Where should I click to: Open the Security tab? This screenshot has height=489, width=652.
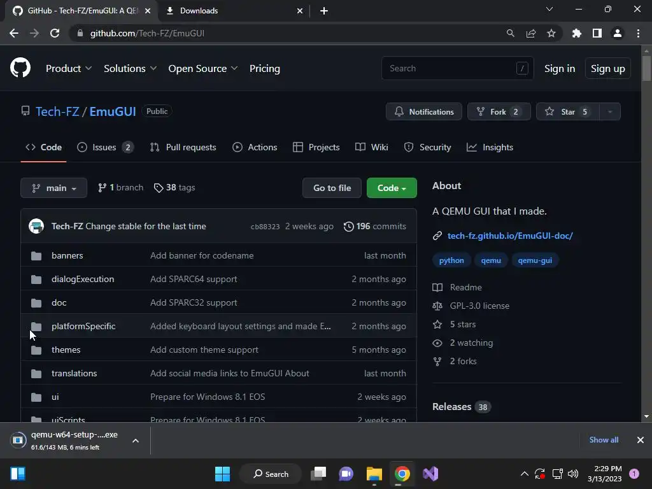pyautogui.click(x=427, y=147)
